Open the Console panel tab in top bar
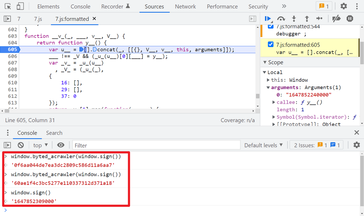364x216 pixels. click(x=80, y=7)
